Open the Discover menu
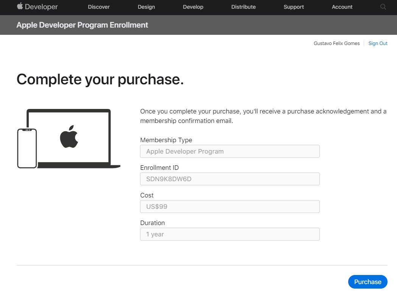The width and height of the screenshot is (397, 292). 99,7
